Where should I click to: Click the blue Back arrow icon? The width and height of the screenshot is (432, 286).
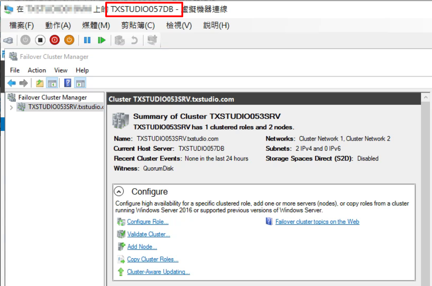point(11,83)
